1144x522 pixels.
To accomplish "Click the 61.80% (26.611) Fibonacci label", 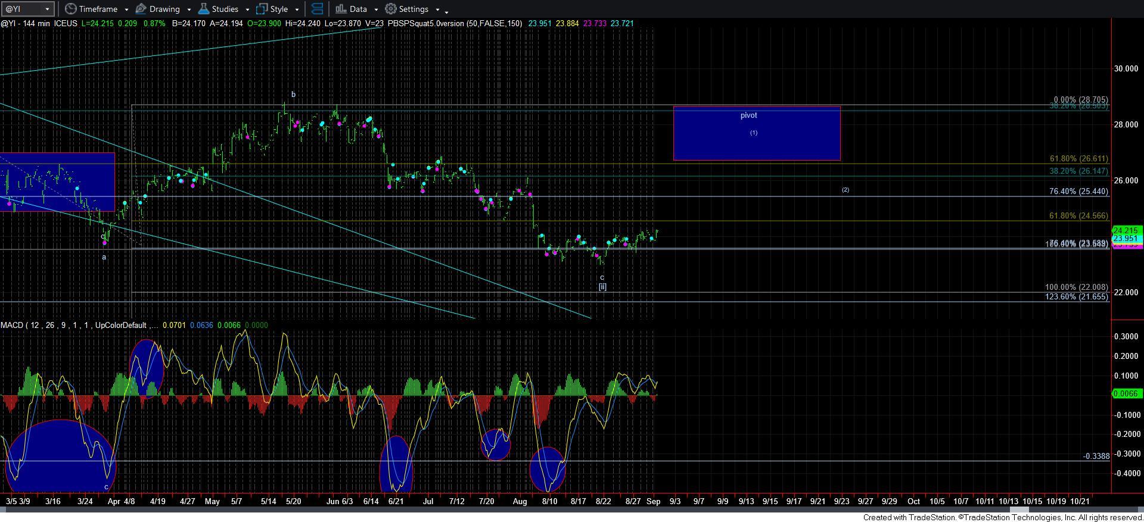I will pos(1078,159).
